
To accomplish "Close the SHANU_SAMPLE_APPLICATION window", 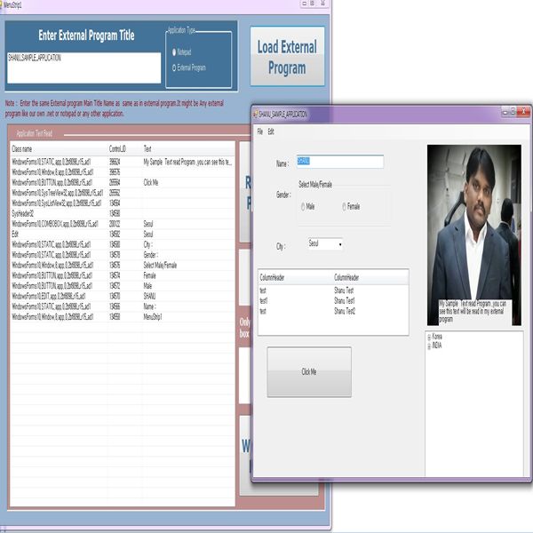I will coord(524,112).
